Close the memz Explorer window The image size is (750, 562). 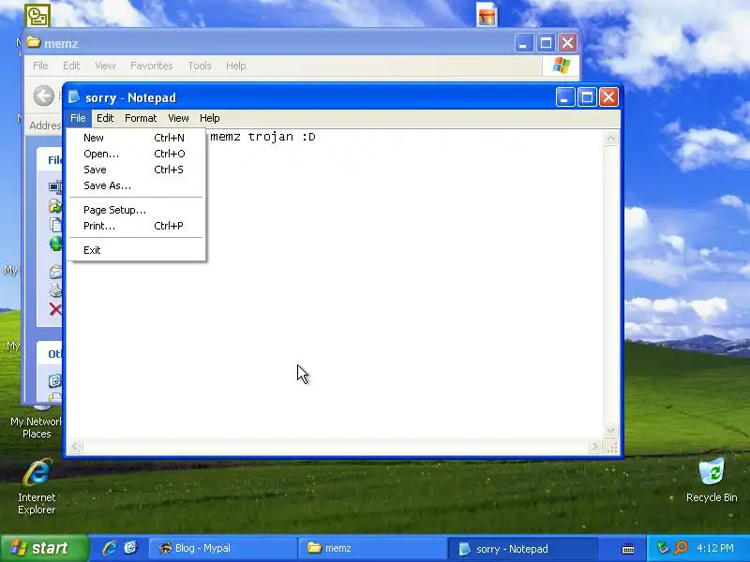(x=568, y=43)
